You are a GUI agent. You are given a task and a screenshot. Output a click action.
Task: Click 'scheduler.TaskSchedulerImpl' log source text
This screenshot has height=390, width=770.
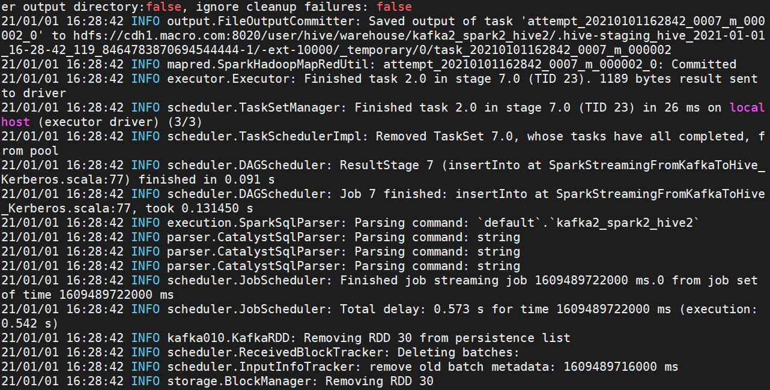[264, 136]
